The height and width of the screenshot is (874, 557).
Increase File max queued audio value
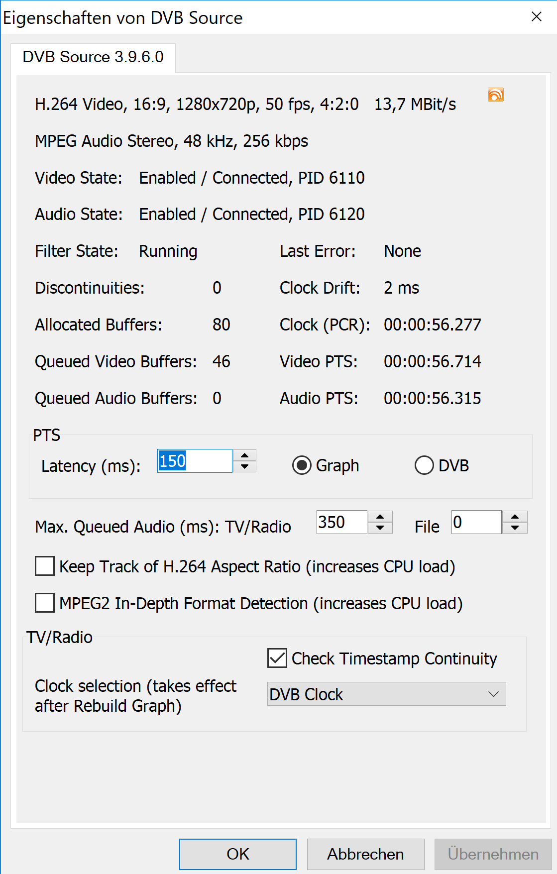tap(515, 517)
